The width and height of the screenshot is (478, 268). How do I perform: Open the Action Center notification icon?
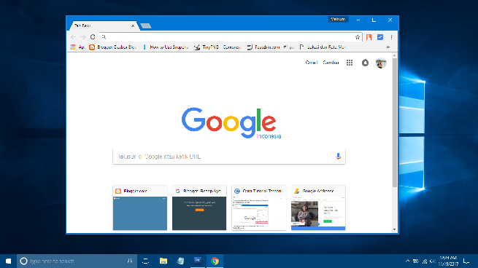tap(466, 261)
